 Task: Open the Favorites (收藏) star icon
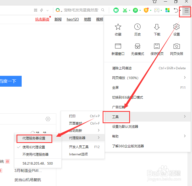point(118,27)
